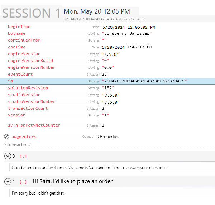Select the beginTime property name

click(x=19, y=27)
